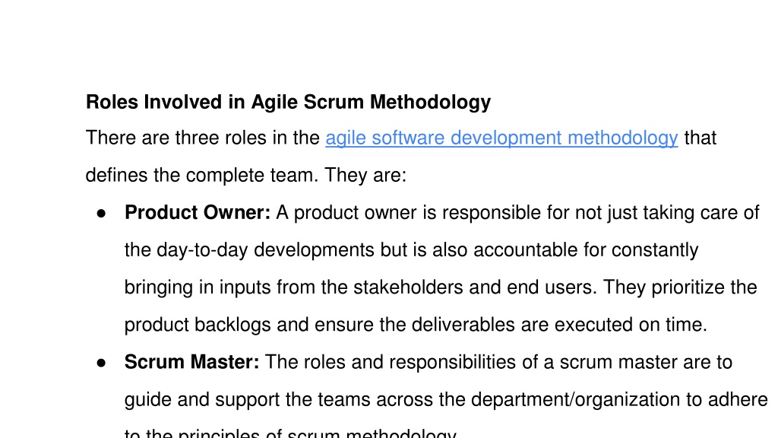Click the 'defines the complete team' line
The height and width of the screenshot is (438, 778).
[x=246, y=176]
